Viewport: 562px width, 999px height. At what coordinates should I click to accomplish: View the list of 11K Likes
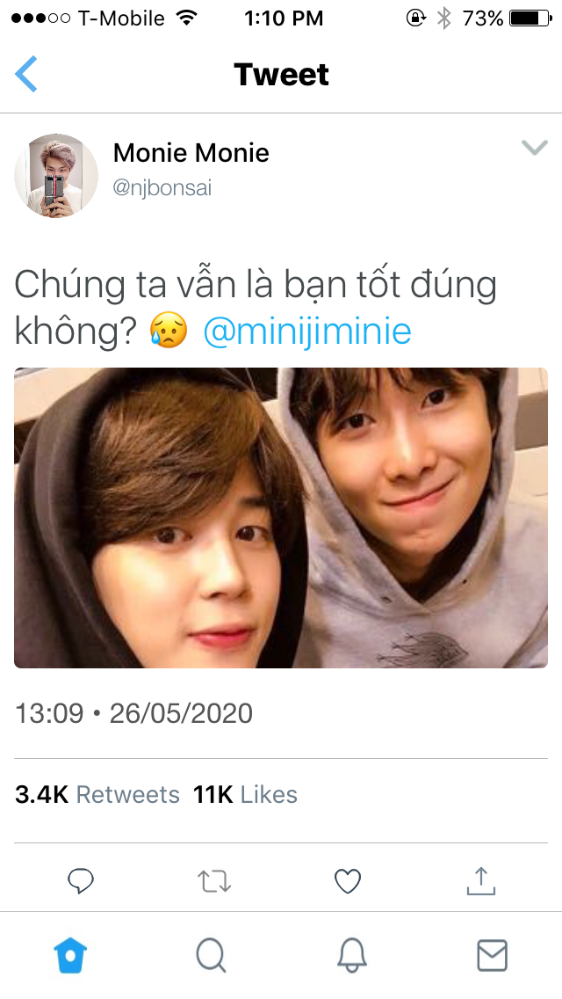tap(245, 794)
